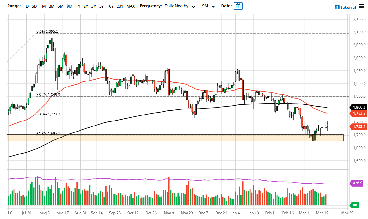368x219 pixels.
Task: Click the 2,150.0 price axis label
Action: click(x=359, y=19)
